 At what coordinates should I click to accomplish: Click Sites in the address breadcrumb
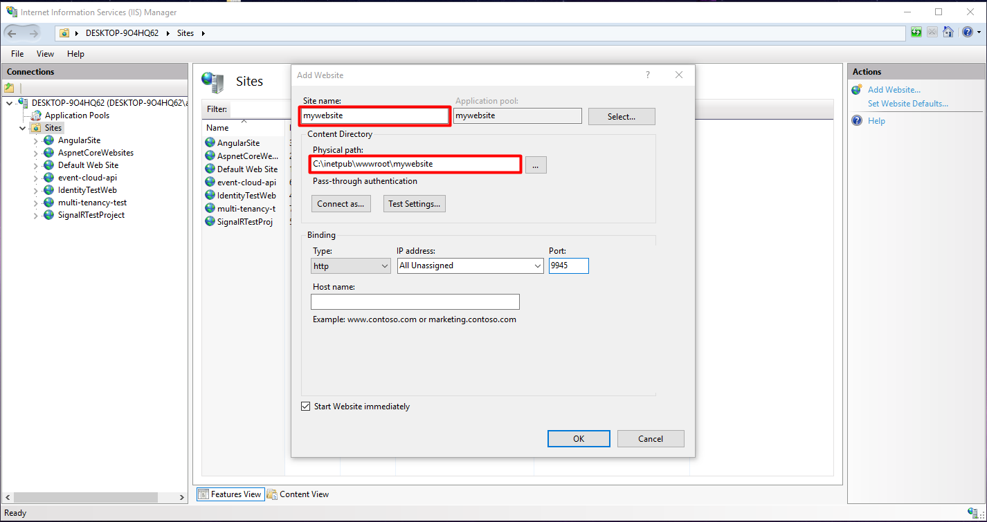coord(185,33)
